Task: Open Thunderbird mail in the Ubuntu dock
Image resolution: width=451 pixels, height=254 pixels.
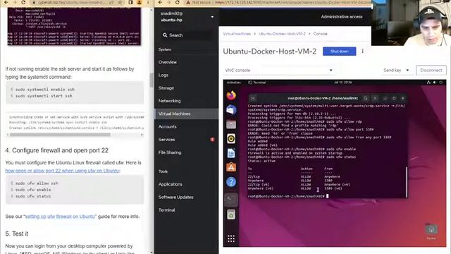Action: pos(231,110)
